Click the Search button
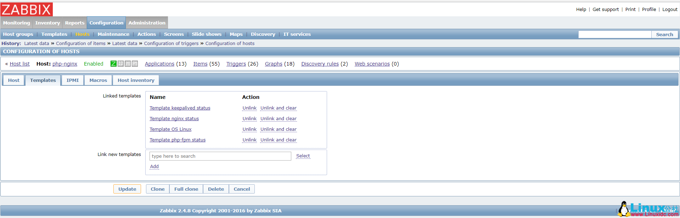Image resolution: width=680 pixels, height=218 pixels. pyautogui.click(x=664, y=34)
